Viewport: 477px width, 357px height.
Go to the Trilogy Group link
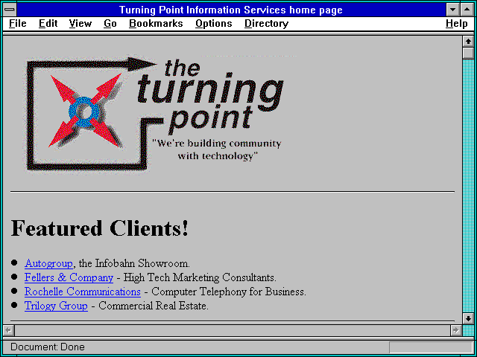(56, 306)
